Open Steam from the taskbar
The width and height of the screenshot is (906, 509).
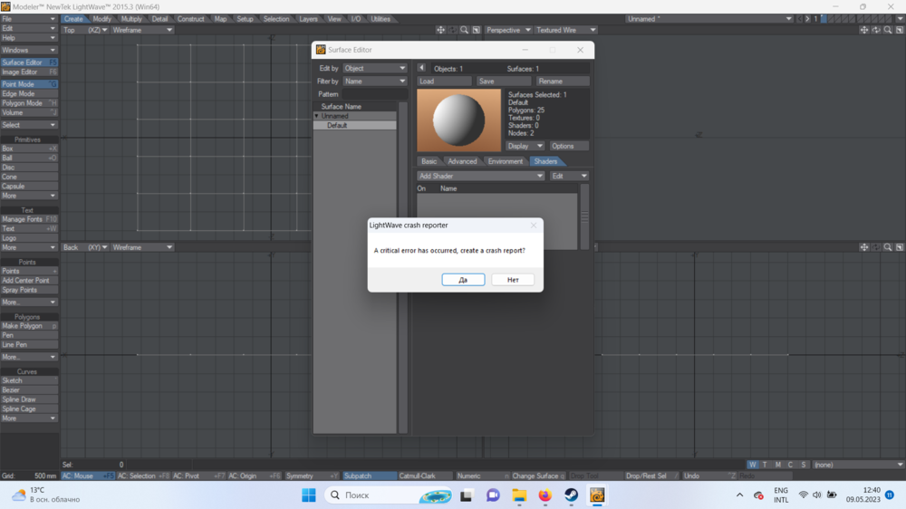tap(571, 495)
